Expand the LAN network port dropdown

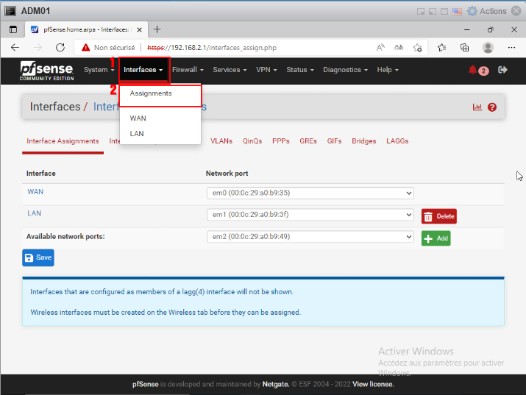(x=310, y=215)
